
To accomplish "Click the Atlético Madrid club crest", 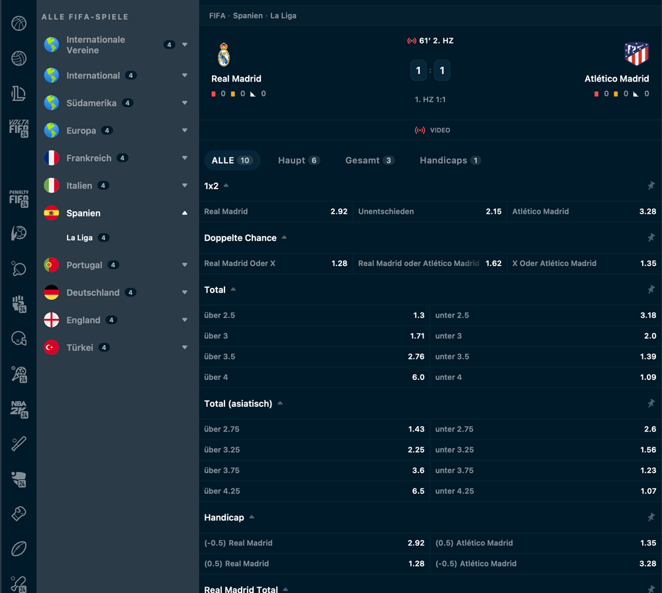I will pos(637,54).
